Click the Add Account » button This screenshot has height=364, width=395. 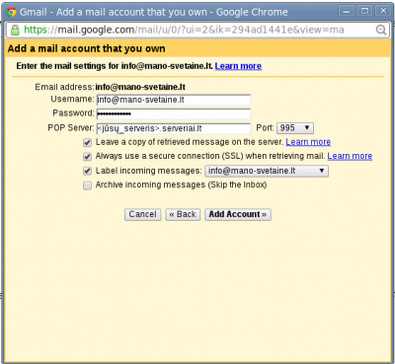coord(238,214)
